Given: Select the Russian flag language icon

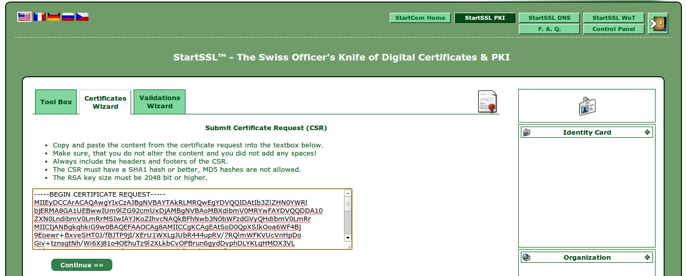Looking at the screenshot, I should tap(68, 17).
